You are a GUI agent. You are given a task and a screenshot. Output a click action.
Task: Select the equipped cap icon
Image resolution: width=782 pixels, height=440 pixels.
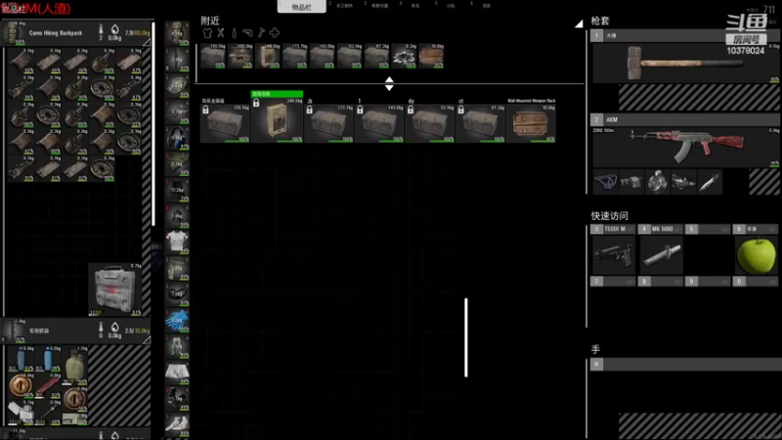(x=177, y=85)
